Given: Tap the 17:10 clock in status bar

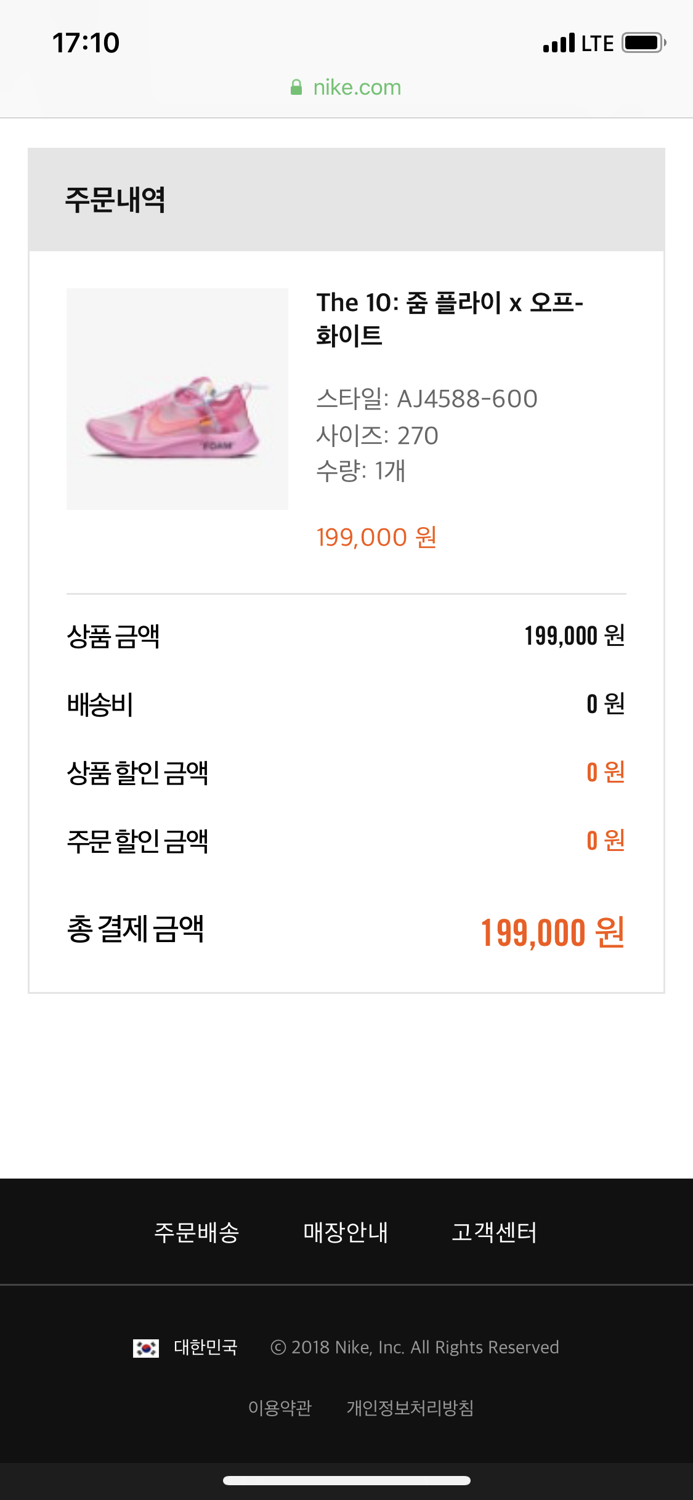Looking at the screenshot, I should (86, 43).
